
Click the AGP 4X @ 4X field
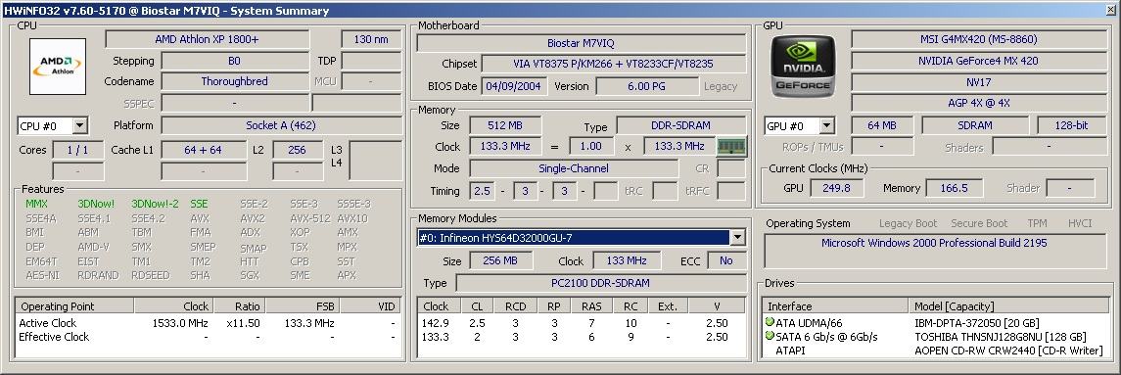point(979,103)
